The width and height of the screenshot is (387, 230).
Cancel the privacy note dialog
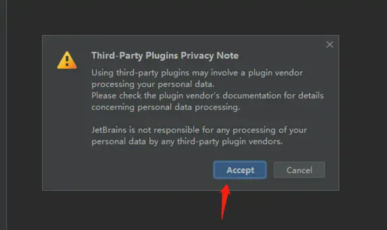tap(300, 170)
